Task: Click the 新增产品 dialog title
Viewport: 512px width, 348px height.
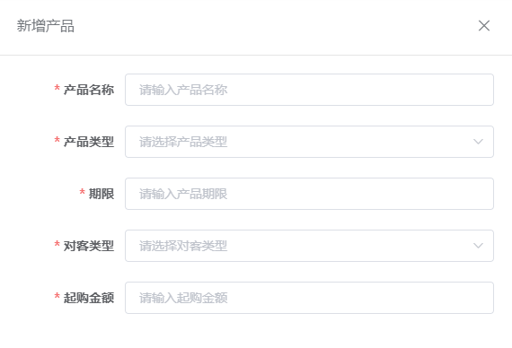Action: (46, 26)
